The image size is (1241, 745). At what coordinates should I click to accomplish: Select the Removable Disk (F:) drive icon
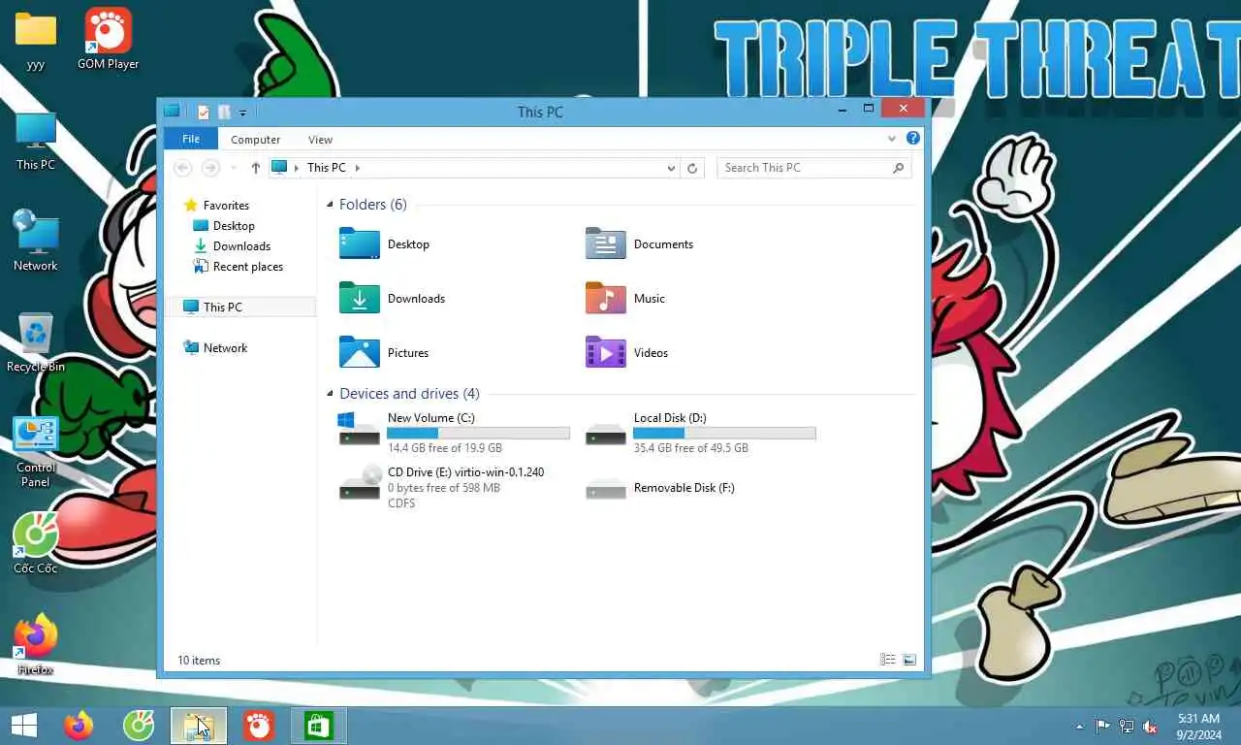pyautogui.click(x=606, y=488)
